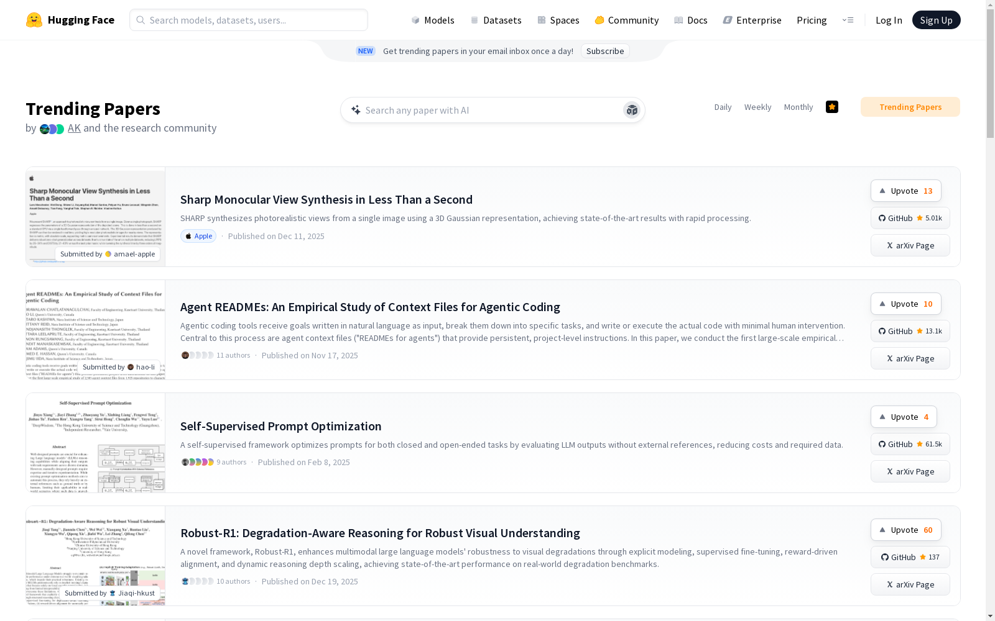Viewport: 995px width, 621px height.
Task: Click the Hugging Face logo icon
Action: 34,20
